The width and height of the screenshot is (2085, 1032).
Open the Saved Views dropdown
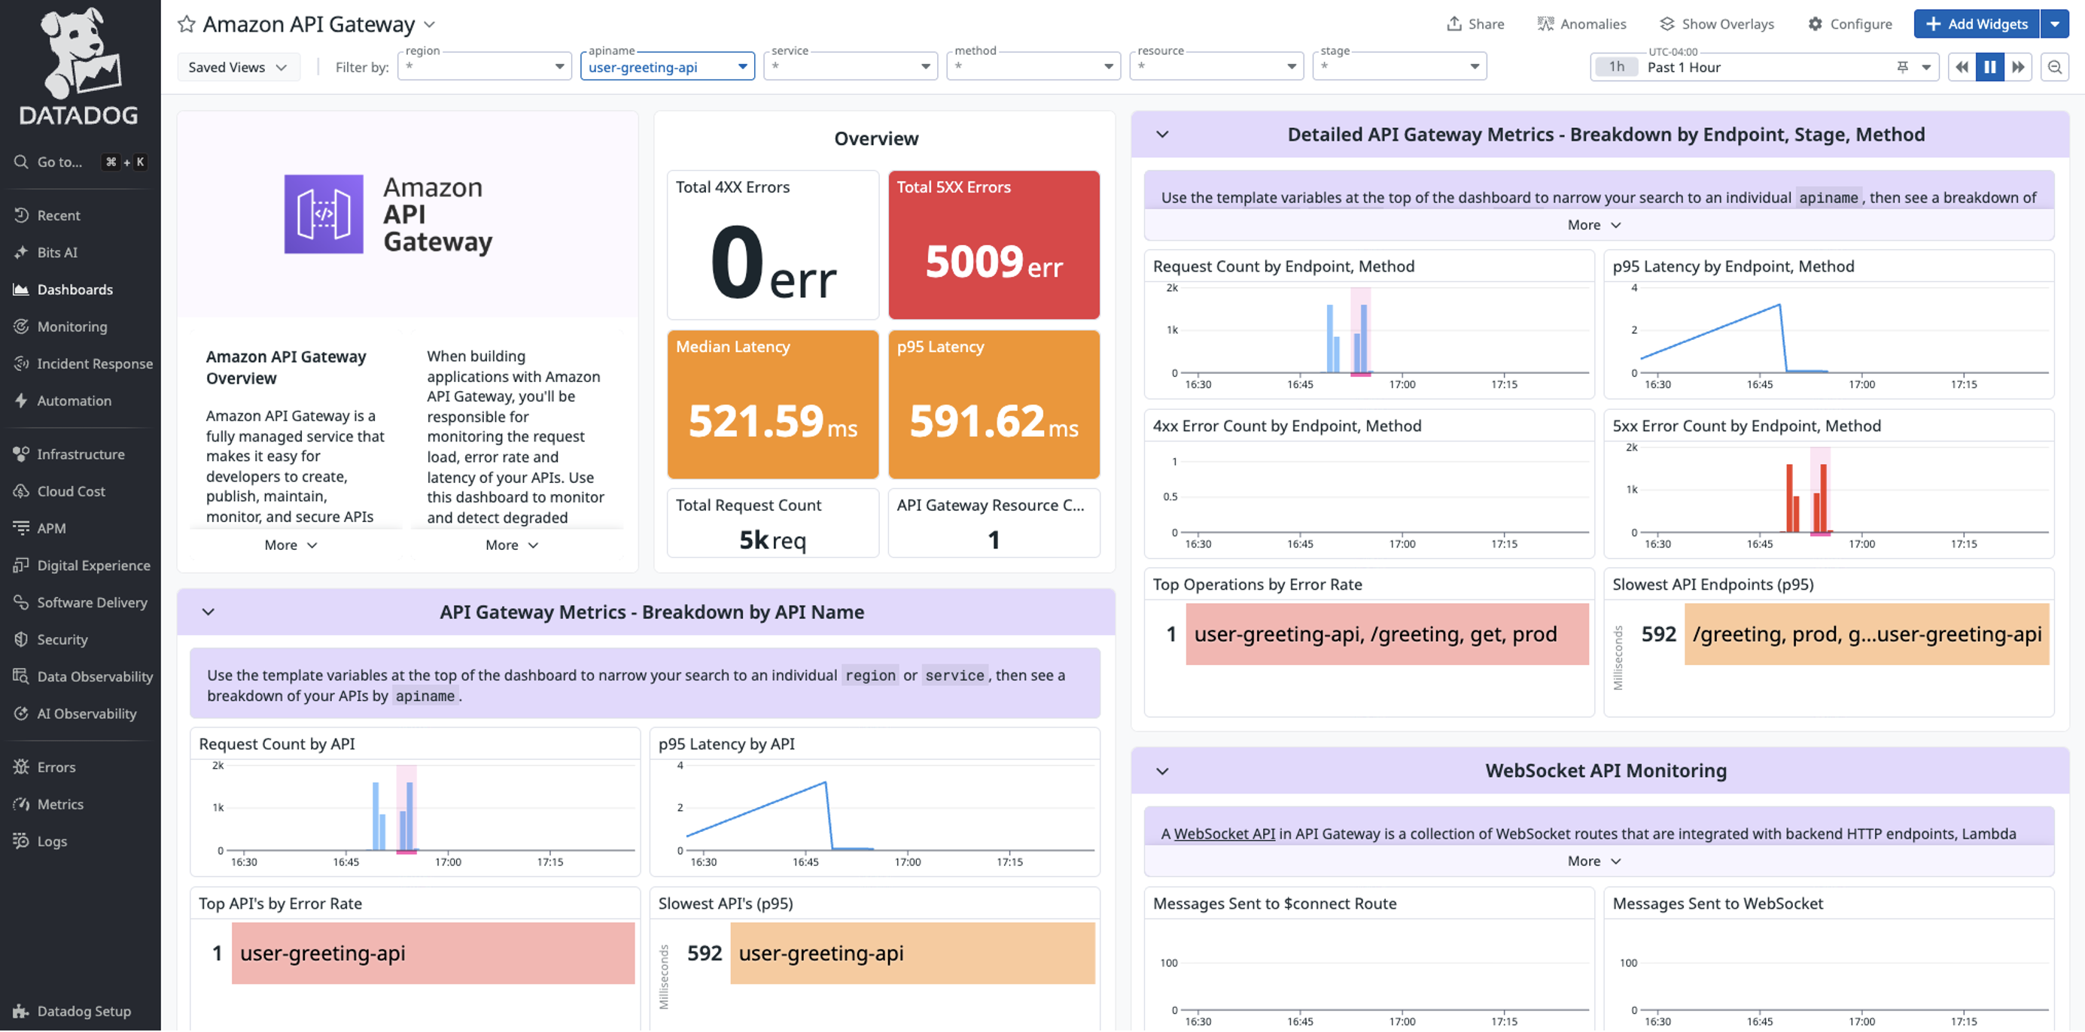tap(238, 67)
